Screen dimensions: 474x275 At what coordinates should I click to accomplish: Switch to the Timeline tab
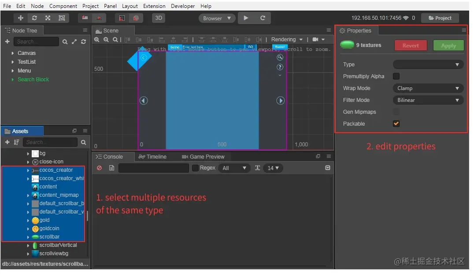tap(152, 157)
